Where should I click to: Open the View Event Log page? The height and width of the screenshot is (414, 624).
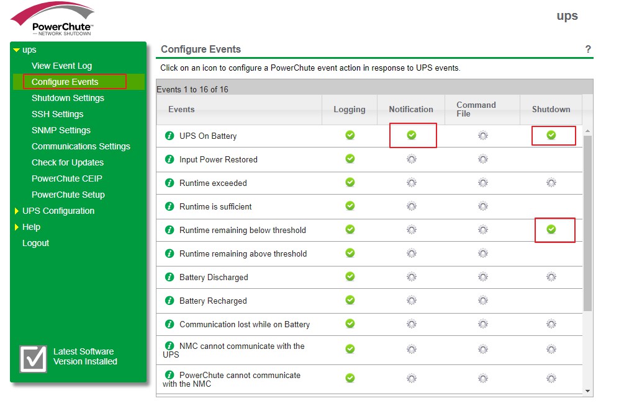point(61,66)
